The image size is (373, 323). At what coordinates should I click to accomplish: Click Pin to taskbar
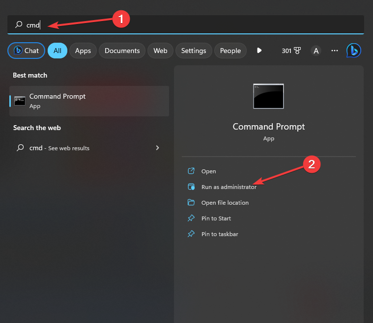coord(220,234)
